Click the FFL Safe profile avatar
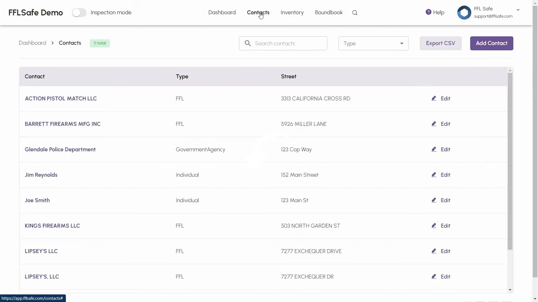Image resolution: width=538 pixels, height=302 pixels. tap(464, 12)
